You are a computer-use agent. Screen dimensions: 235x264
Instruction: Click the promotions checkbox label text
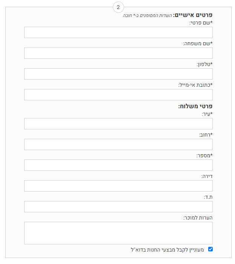coord(167,250)
